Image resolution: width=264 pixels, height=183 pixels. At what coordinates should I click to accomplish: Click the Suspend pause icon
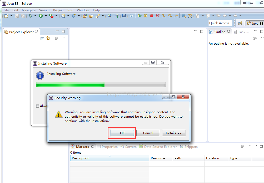point(146,16)
